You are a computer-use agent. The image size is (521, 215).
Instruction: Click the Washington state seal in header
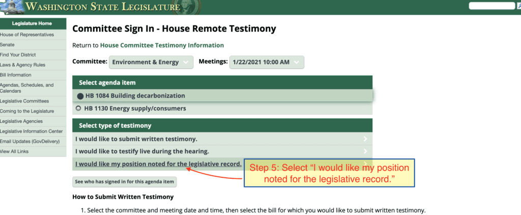(192, 6)
